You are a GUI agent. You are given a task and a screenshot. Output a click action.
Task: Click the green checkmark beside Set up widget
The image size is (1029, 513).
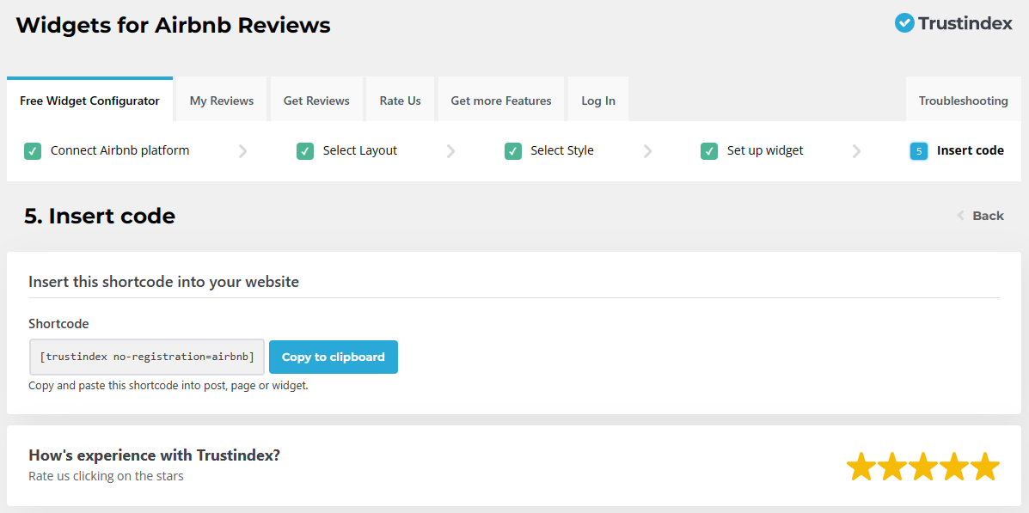[709, 150]
